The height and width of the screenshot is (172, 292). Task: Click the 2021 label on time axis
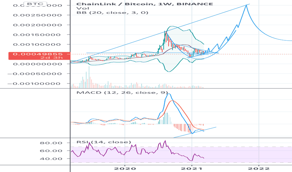192,169
